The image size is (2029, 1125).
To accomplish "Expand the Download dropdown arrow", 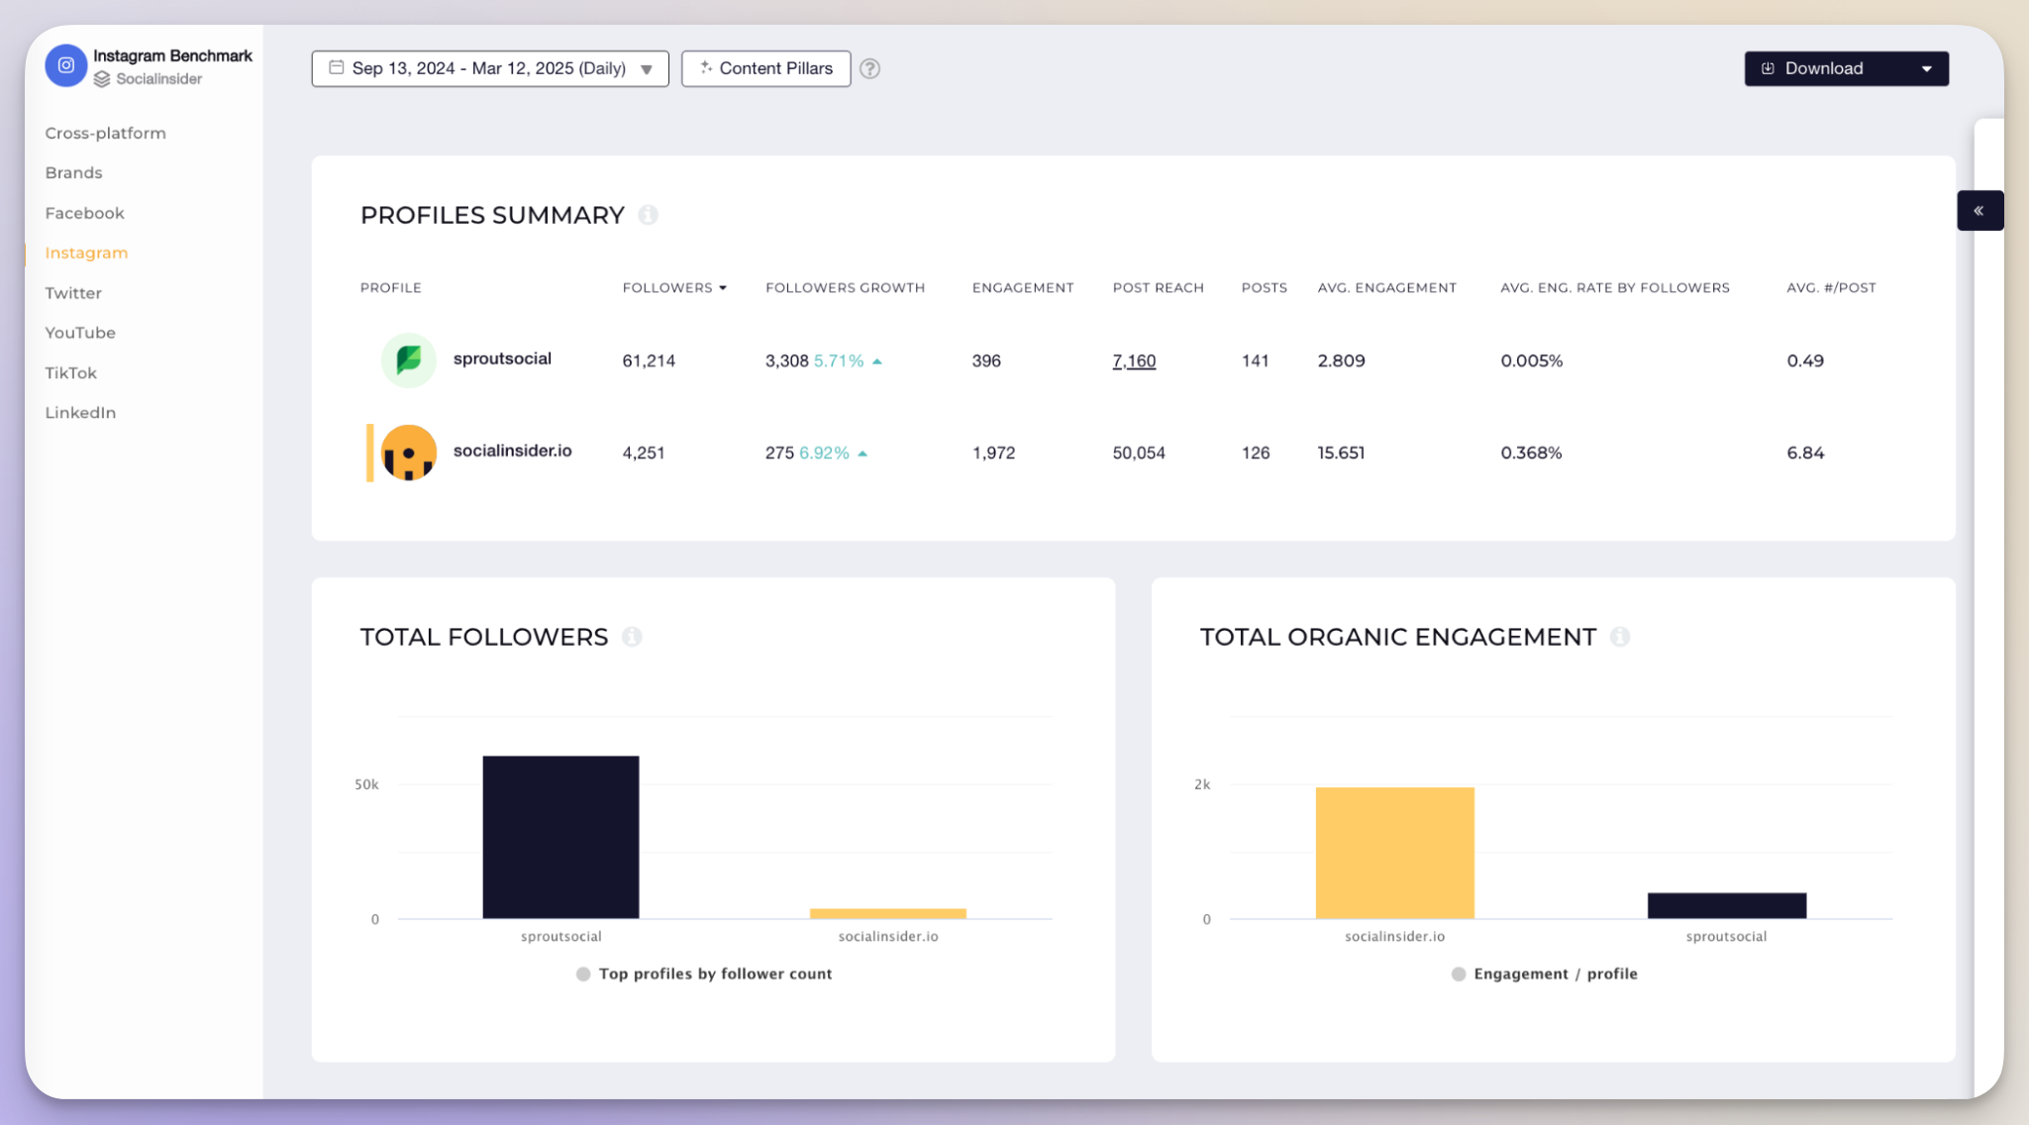I will coord(1927,69).
